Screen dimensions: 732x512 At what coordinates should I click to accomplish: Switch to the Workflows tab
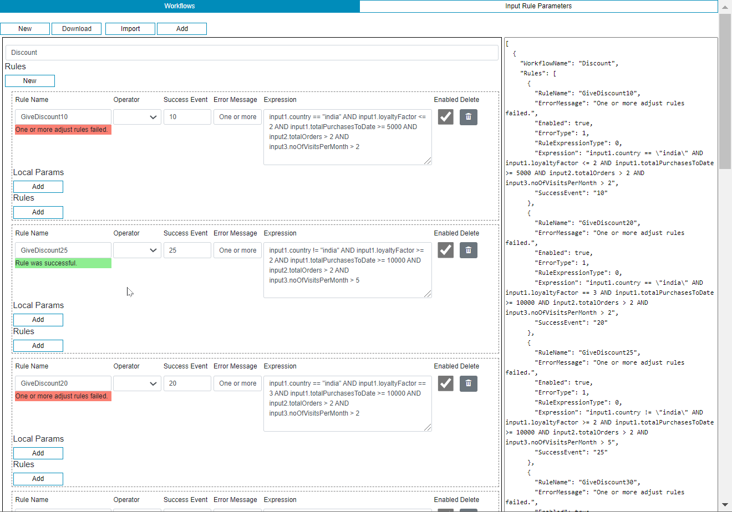click(x=180, y=6)
